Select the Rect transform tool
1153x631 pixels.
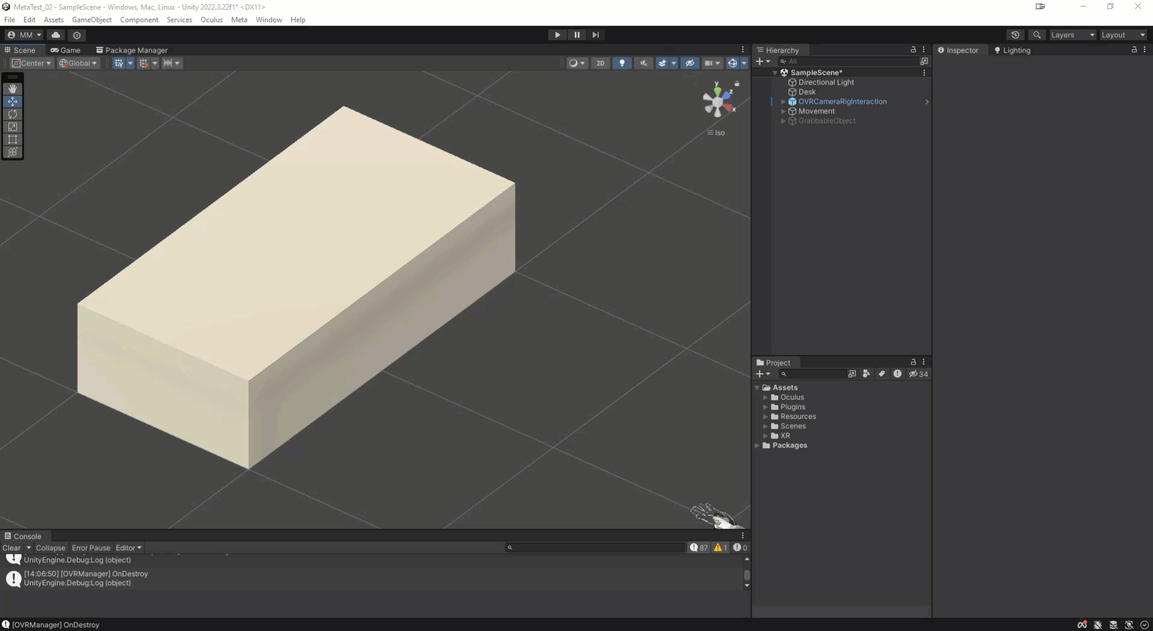coord(13,140)
